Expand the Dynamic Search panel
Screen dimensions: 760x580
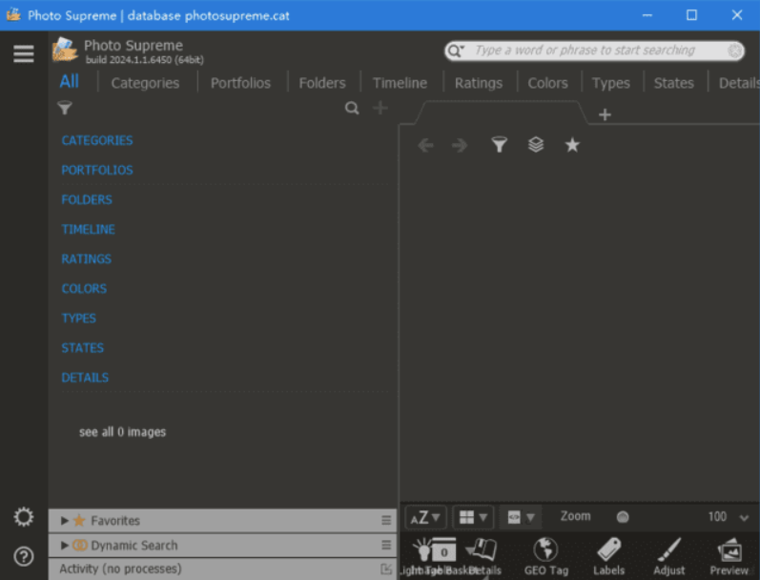pos(65,545)
